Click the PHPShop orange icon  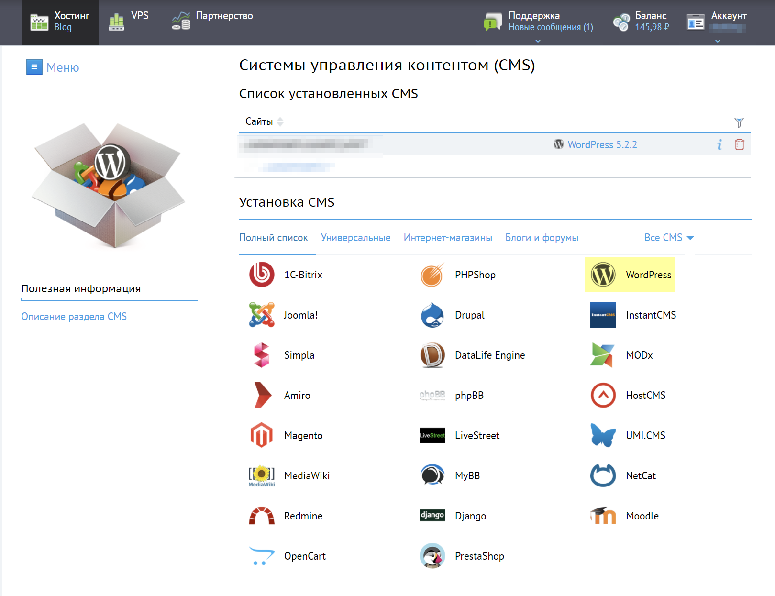(432, 275)
